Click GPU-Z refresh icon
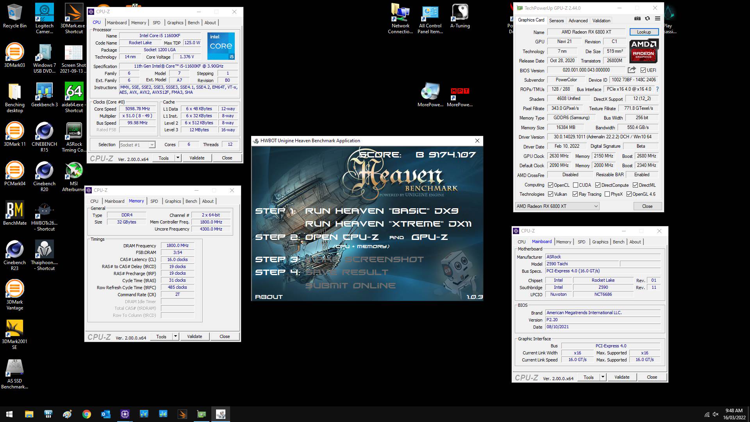750x422 pixels. (647, 18)
